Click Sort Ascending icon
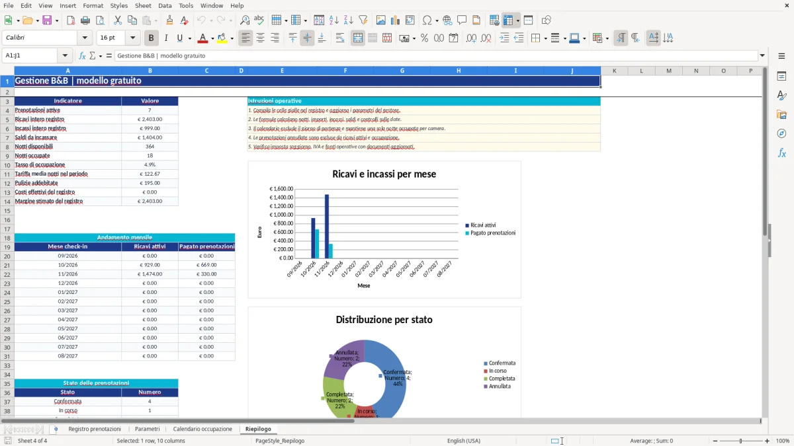This screenshot has width=794, height=446. point(334,20)
